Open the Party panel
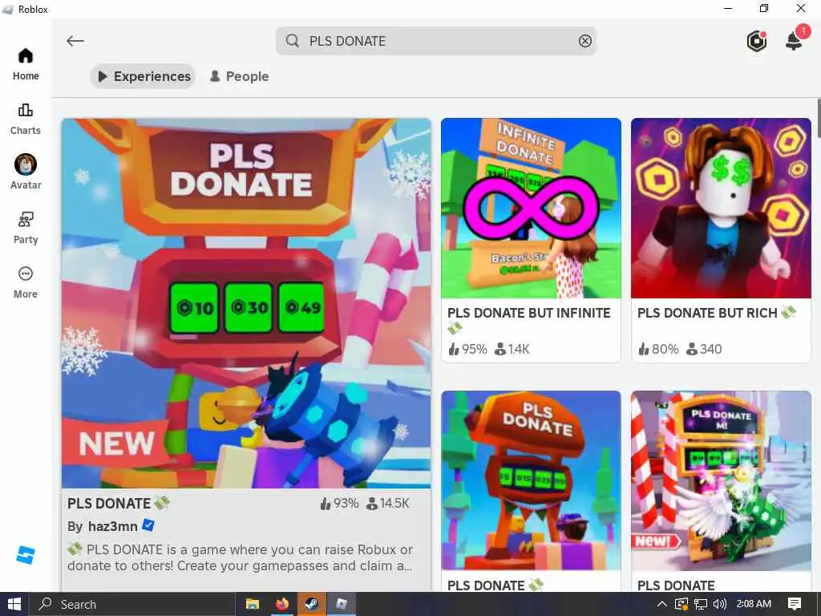 click(25, 228)
